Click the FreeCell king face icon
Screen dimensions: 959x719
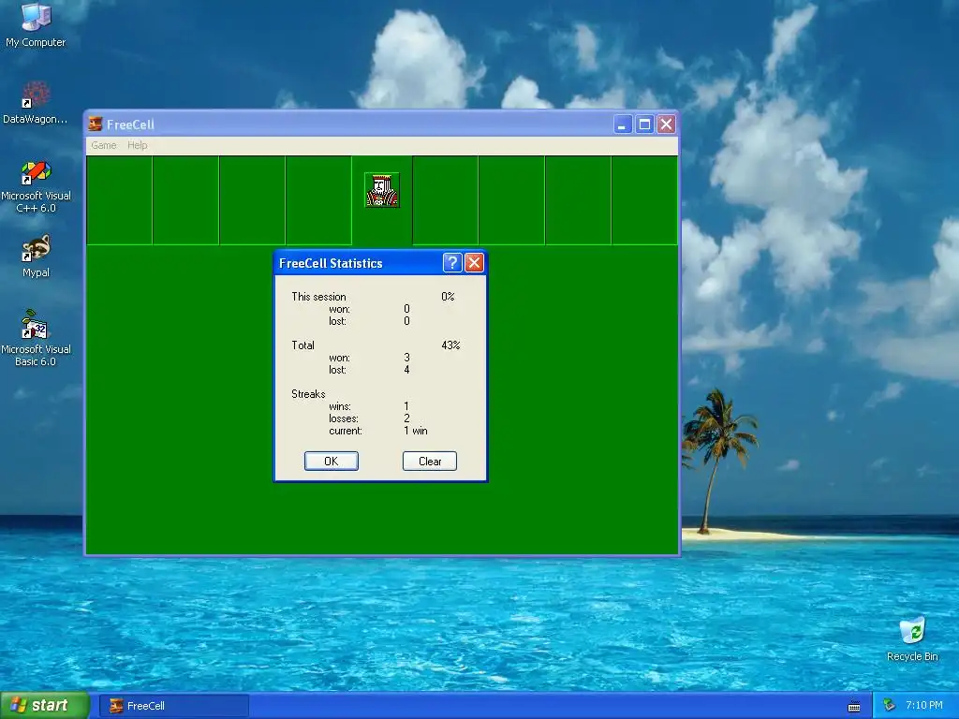382,190
